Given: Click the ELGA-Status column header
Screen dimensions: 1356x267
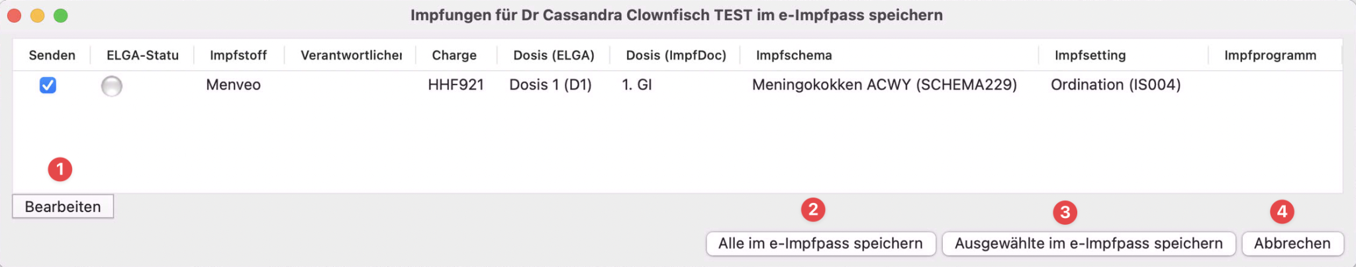Looking at the screenshot, I should pyautogui.click(x=142, y=56).
